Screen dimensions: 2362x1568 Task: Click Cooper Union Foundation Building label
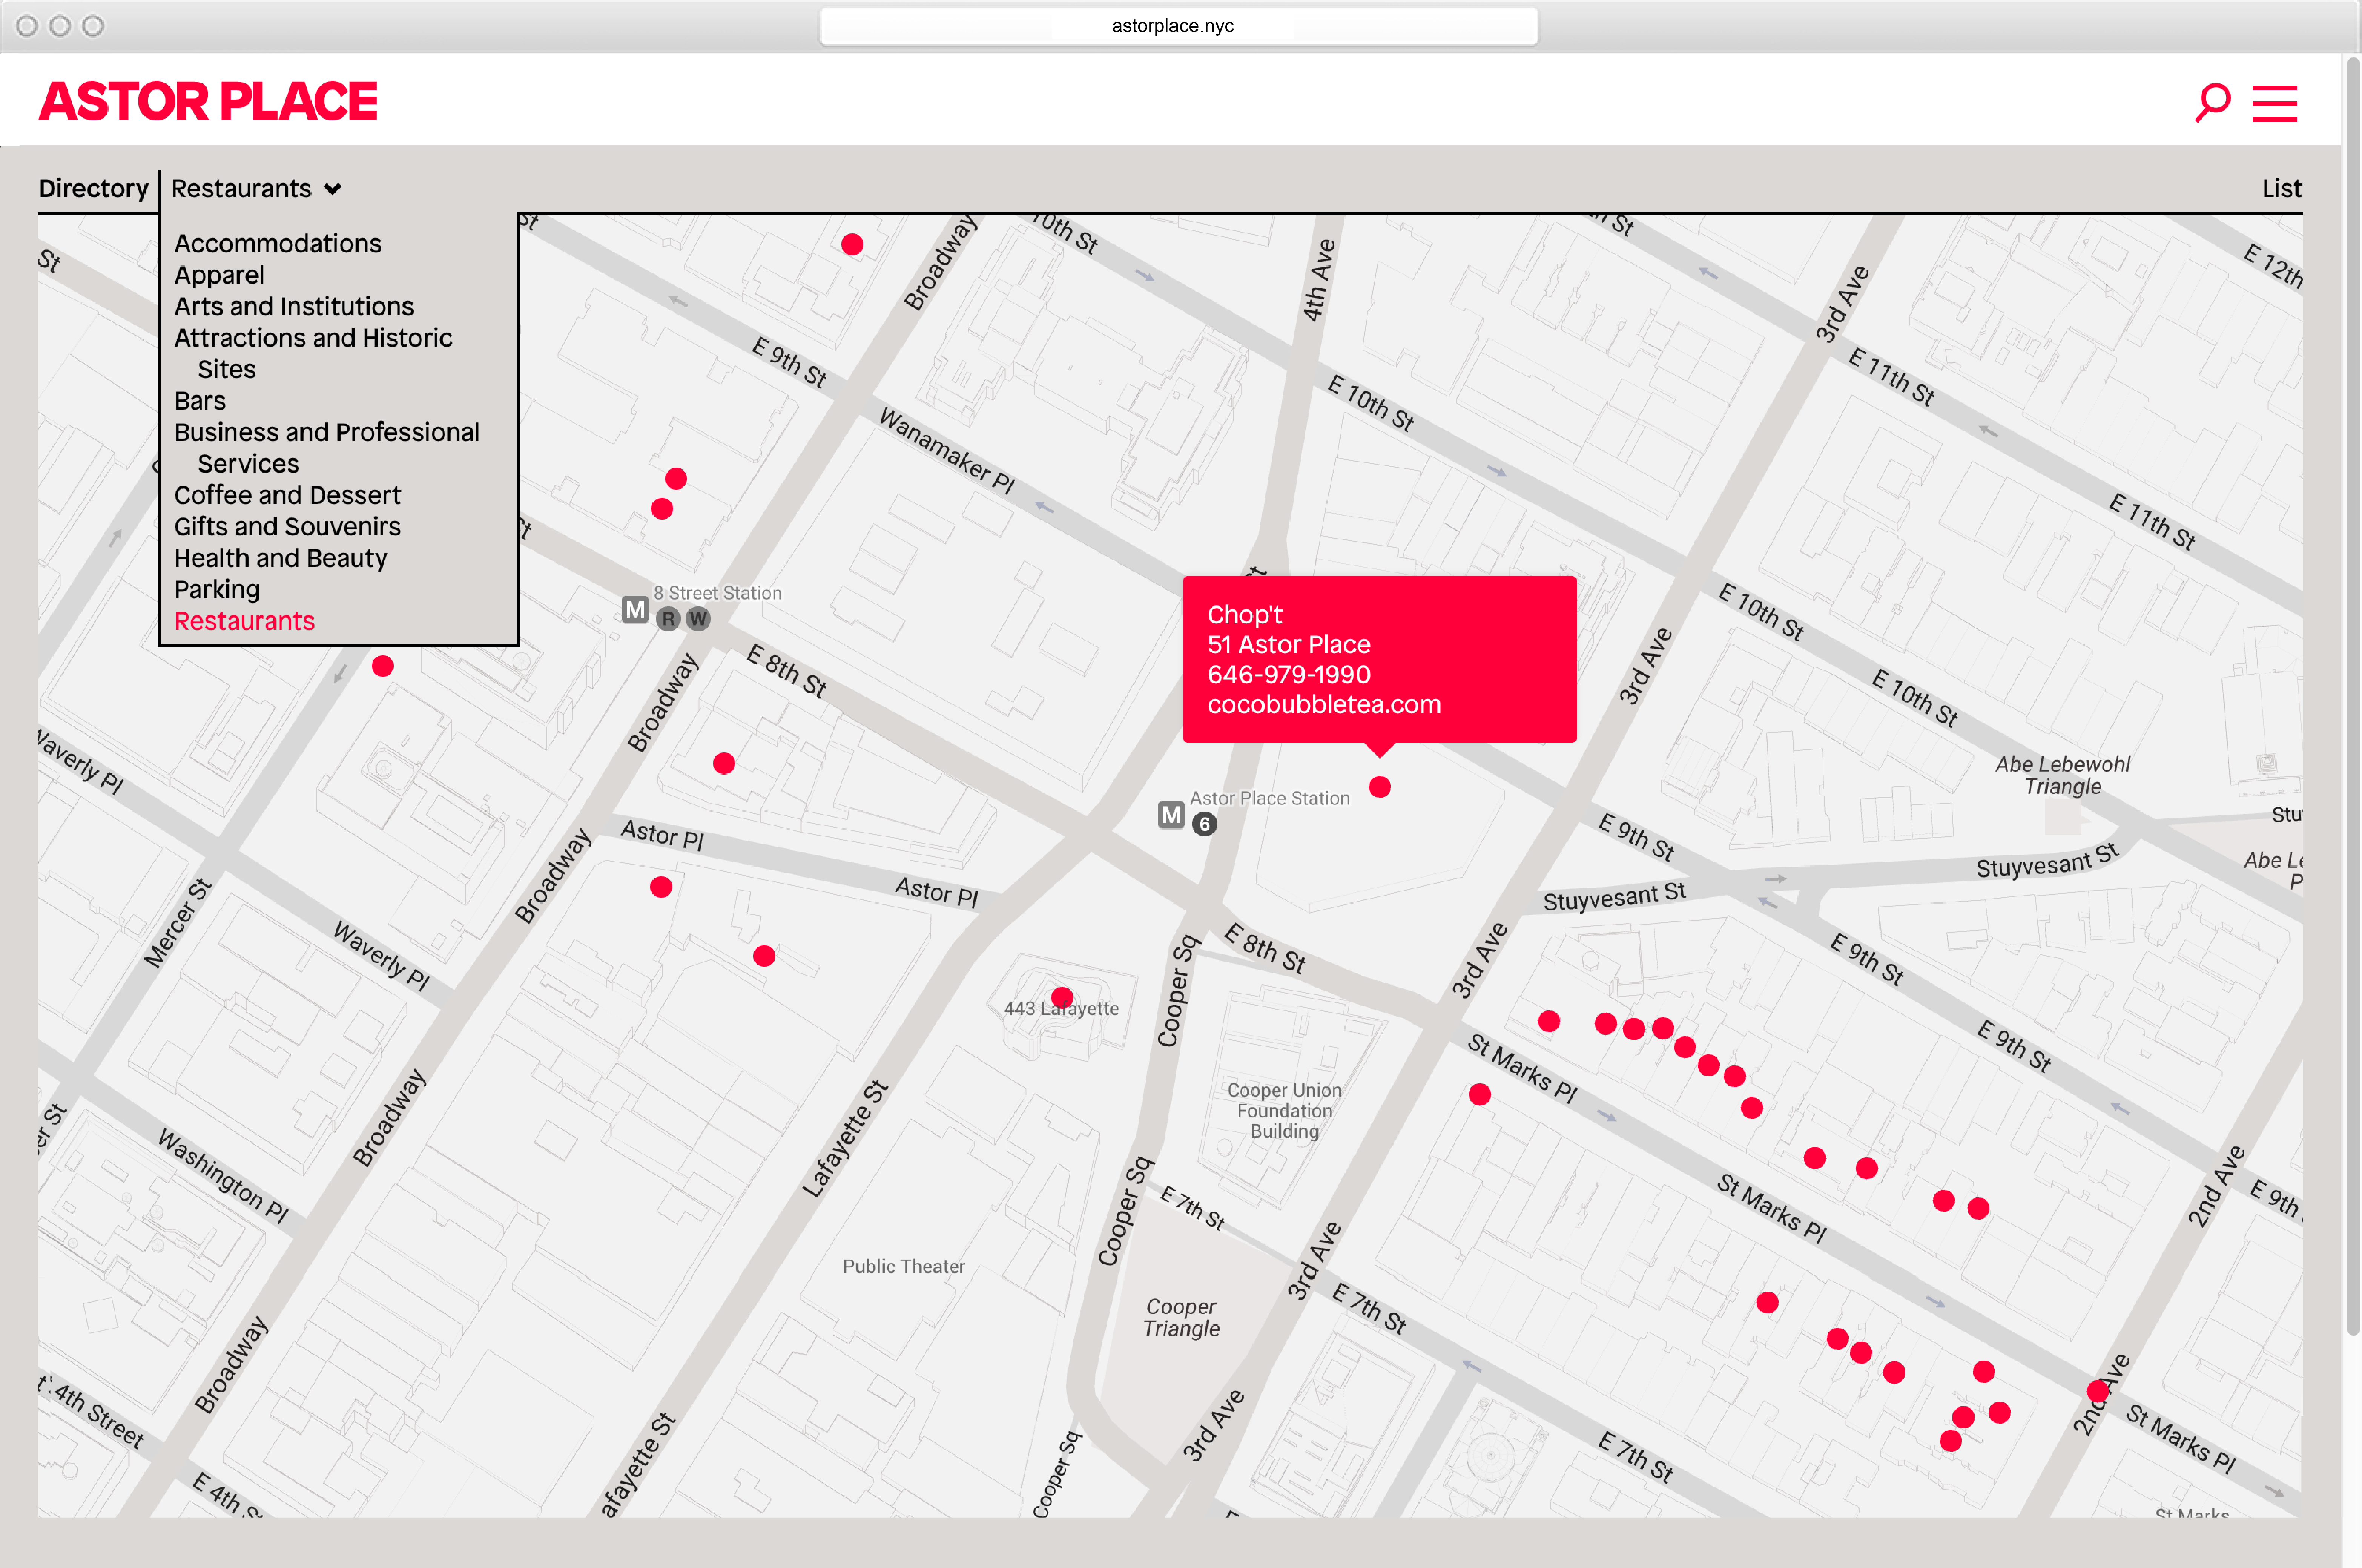click(1284, 1111)
